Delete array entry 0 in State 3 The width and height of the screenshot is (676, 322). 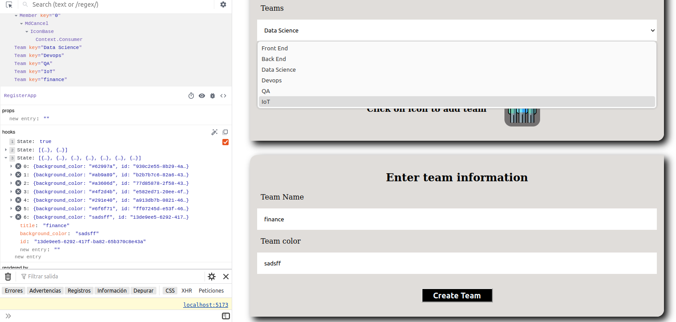point(18,166)
